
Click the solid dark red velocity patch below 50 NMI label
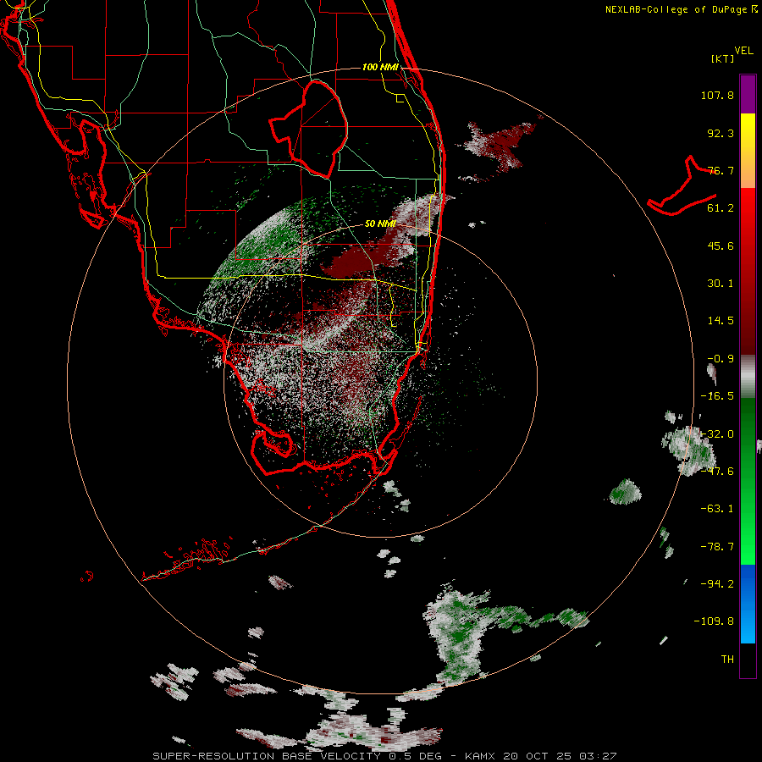[x=351, y=262]
